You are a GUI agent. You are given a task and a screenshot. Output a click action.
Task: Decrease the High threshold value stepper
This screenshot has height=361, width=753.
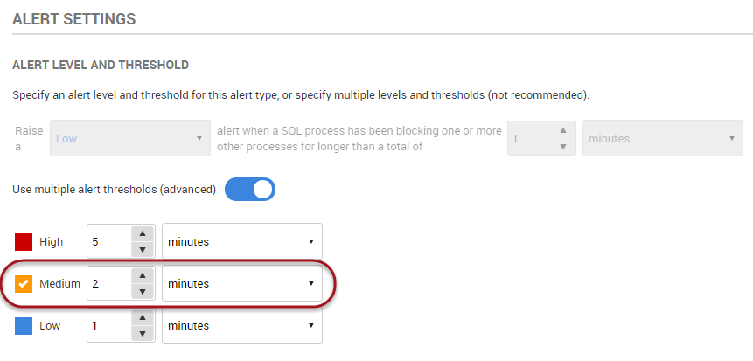point(142,249)
